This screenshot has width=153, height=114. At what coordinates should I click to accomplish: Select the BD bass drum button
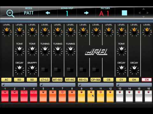(x=19, y=80)
